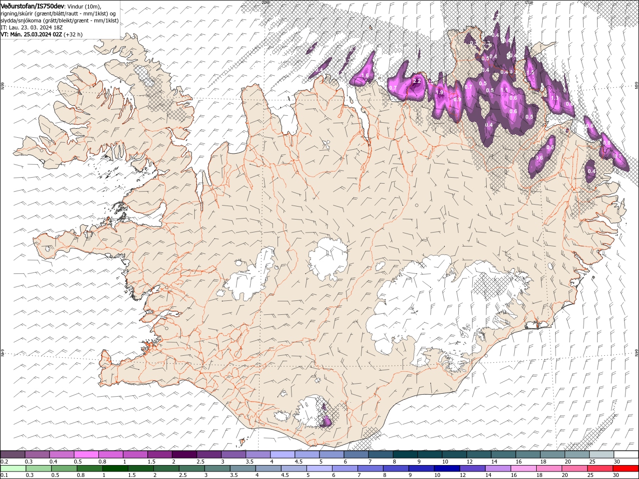Viewport: 639px width, 479px height.
Task: Pick the light pink 16–18 swatch, lower legend
Action: point(523,469)
